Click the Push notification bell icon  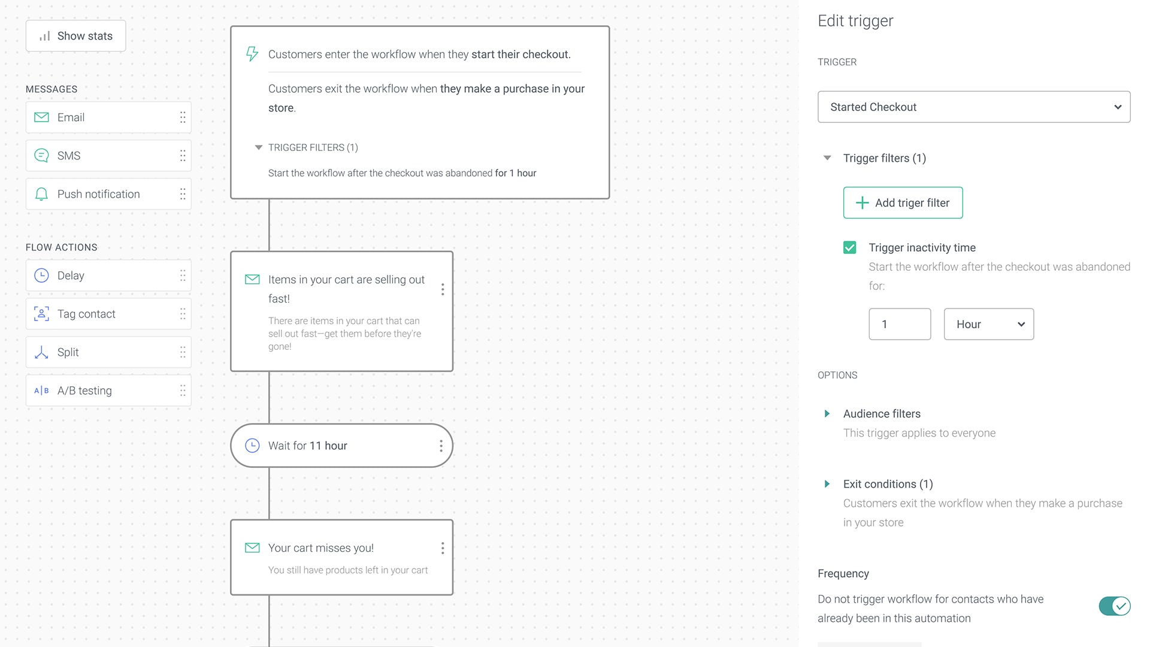[x=41, y=194]
